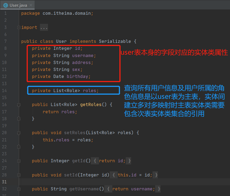Image resolution: width=230 pixels, height=196 pixels.
Task: Expand the folded import block gutter icon
Action: [19, 27]
